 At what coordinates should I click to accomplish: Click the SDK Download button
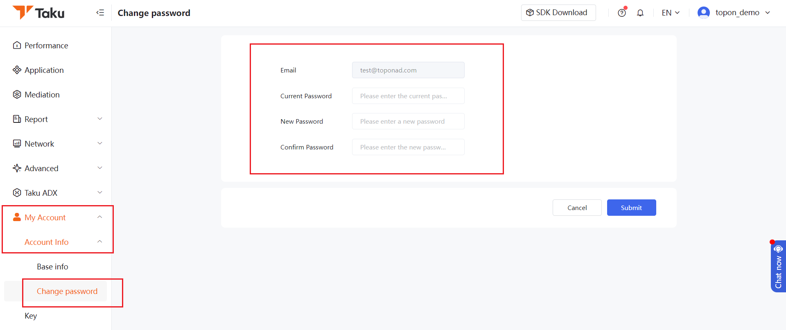558,13
